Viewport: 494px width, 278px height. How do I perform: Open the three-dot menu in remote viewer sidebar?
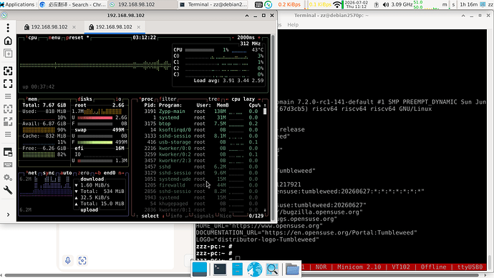[x=8, y=28]
